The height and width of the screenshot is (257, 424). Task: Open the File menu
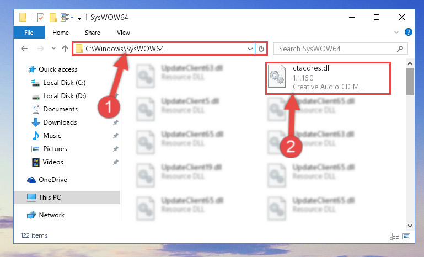(x=29, y=33)
